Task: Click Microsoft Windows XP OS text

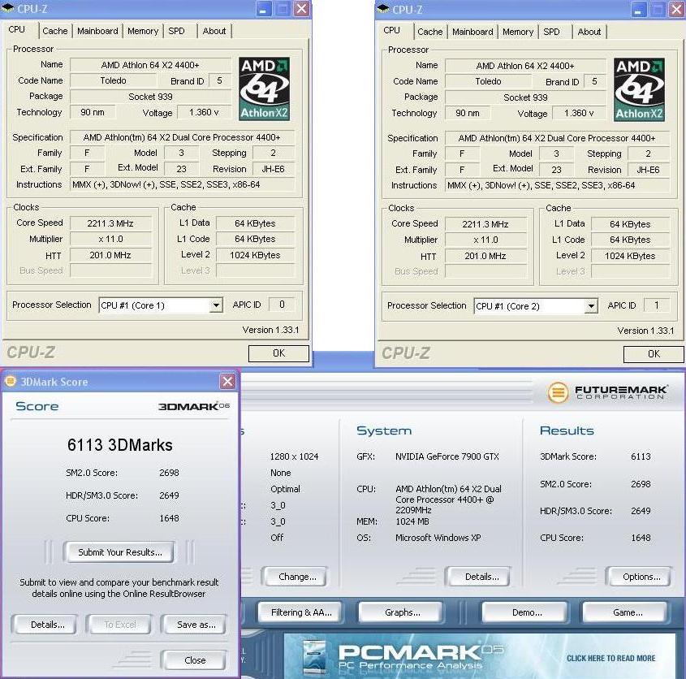Action: coord(438,538)
